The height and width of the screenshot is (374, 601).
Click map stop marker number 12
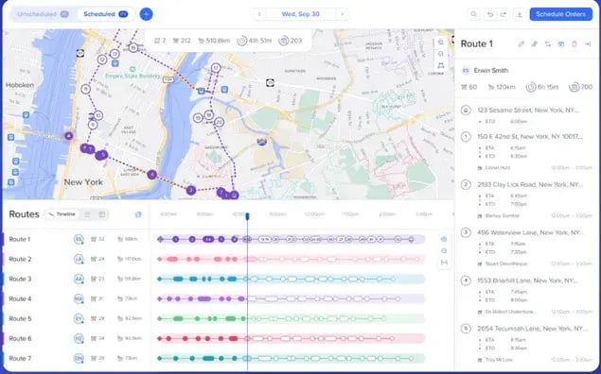click(x=102, y=59)
